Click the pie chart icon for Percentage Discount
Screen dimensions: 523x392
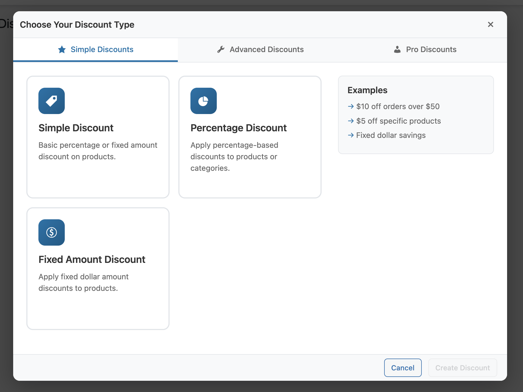pos(203,101)
